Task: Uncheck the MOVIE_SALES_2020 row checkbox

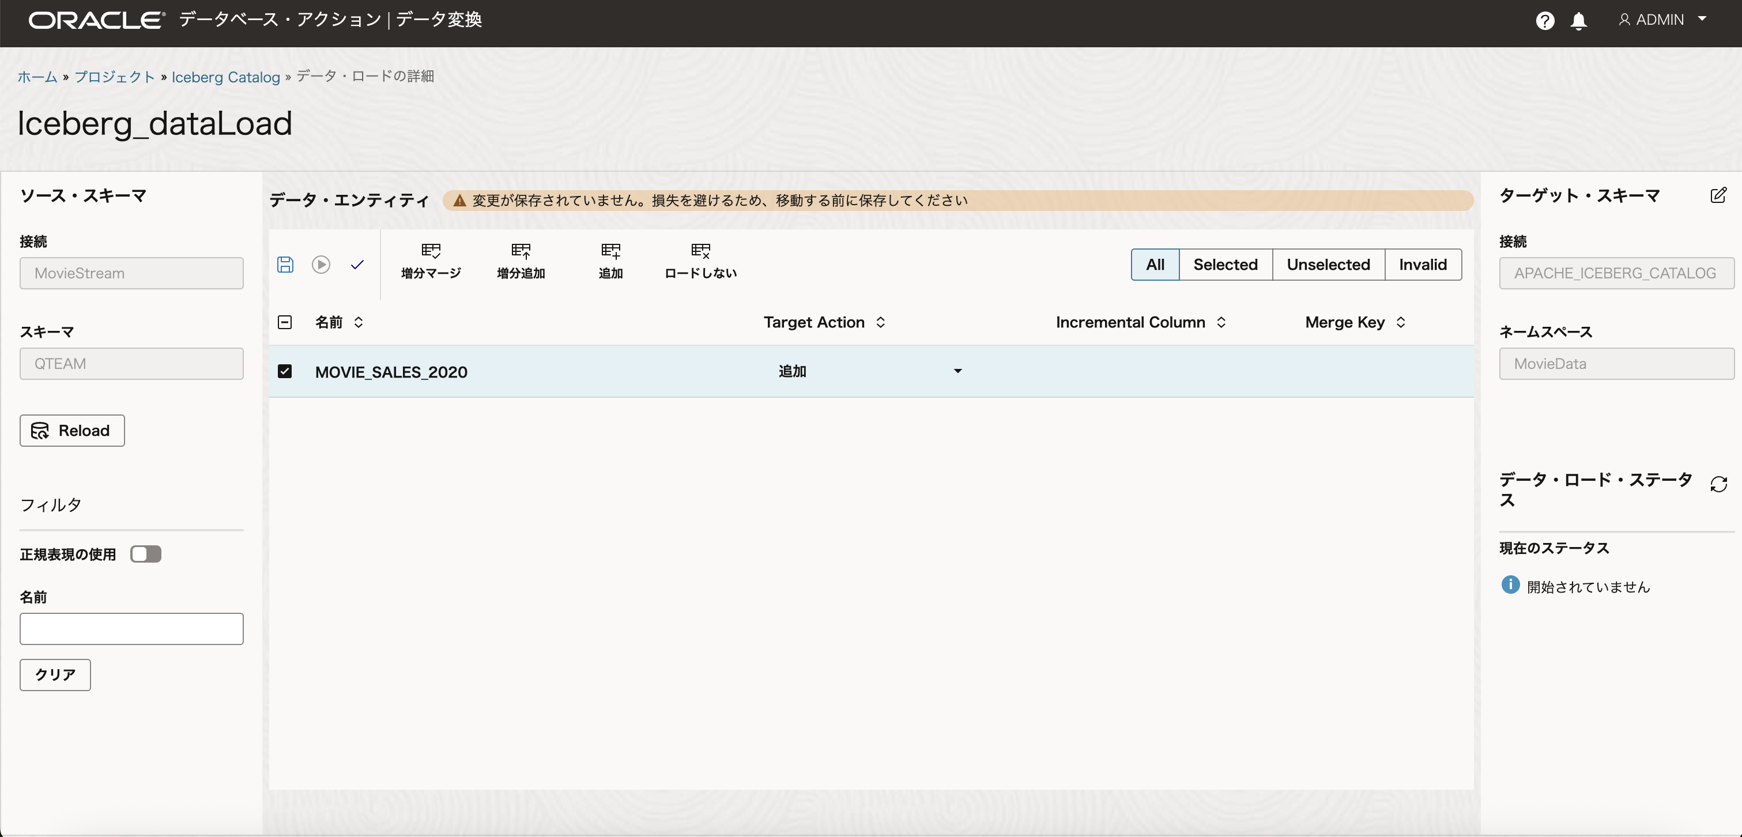Action: pyautogui.click(x=285, y=371)
